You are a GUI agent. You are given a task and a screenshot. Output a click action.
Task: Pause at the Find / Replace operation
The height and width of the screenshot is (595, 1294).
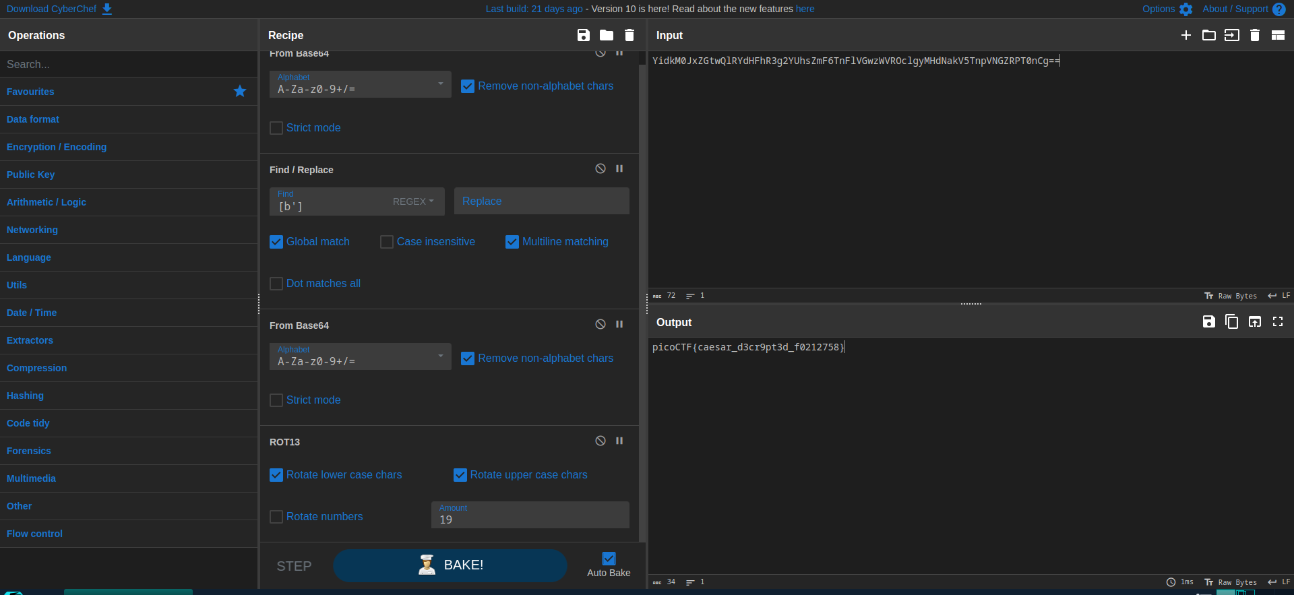pyautogui.click(x=619, y=168)
